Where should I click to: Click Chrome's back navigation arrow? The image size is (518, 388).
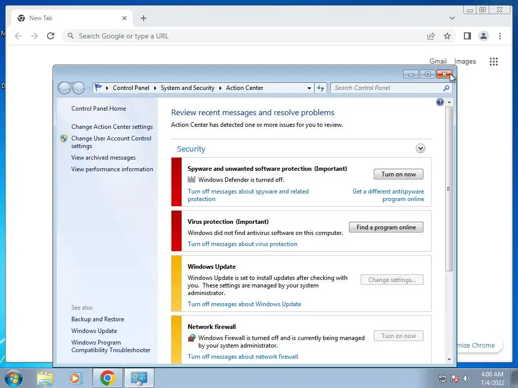pos(18,36)
